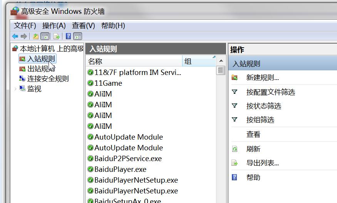Click the filter icon beside 按状态筛选
Image resolution: width=337 pixels, height=203 pixels.
click(x=235, y=106)
